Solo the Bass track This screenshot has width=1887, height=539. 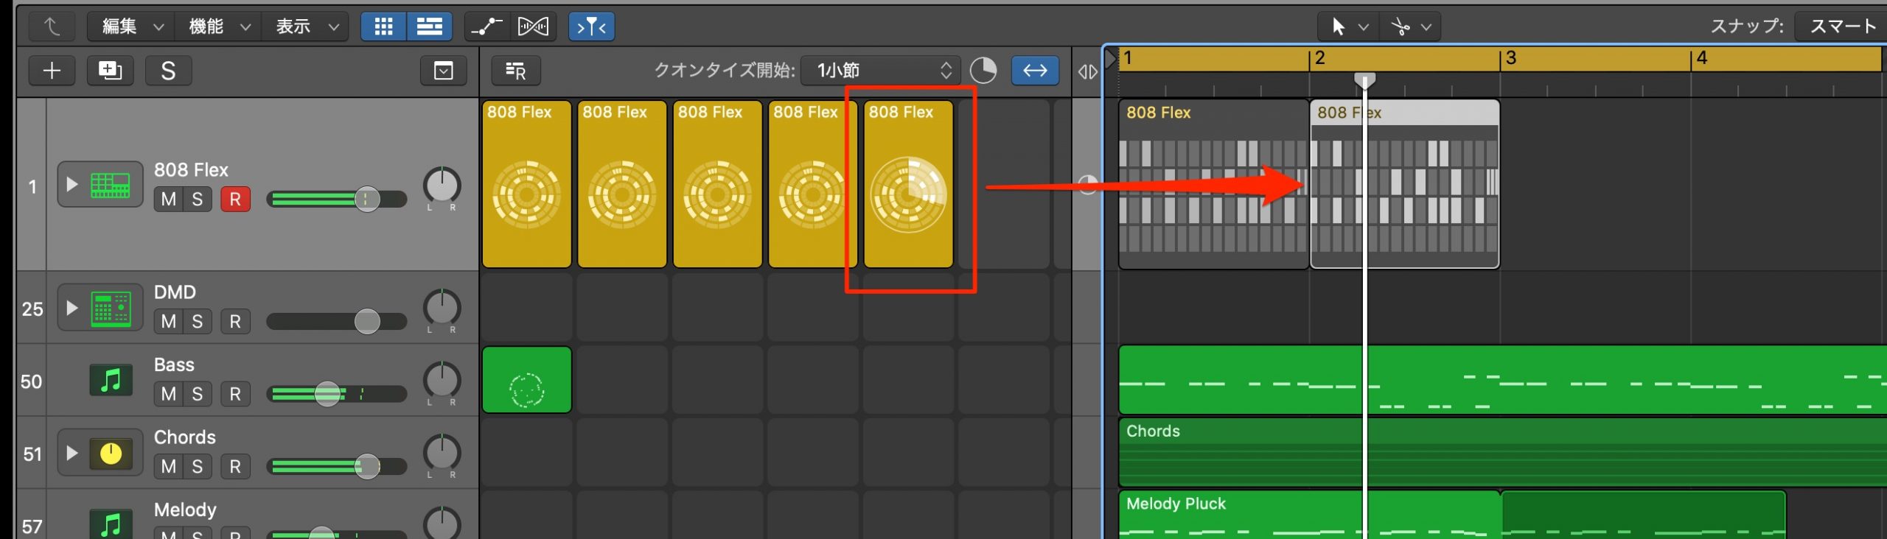[x=198, y=394]
